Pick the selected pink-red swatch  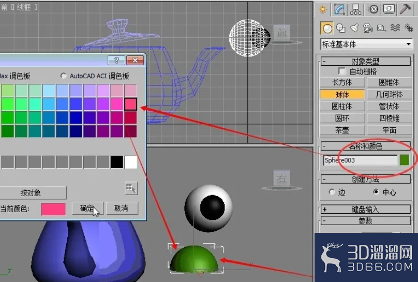click(130, 104)
